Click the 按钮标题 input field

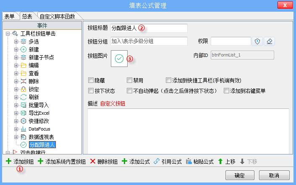pyautogui.click(x=149, y=28)
